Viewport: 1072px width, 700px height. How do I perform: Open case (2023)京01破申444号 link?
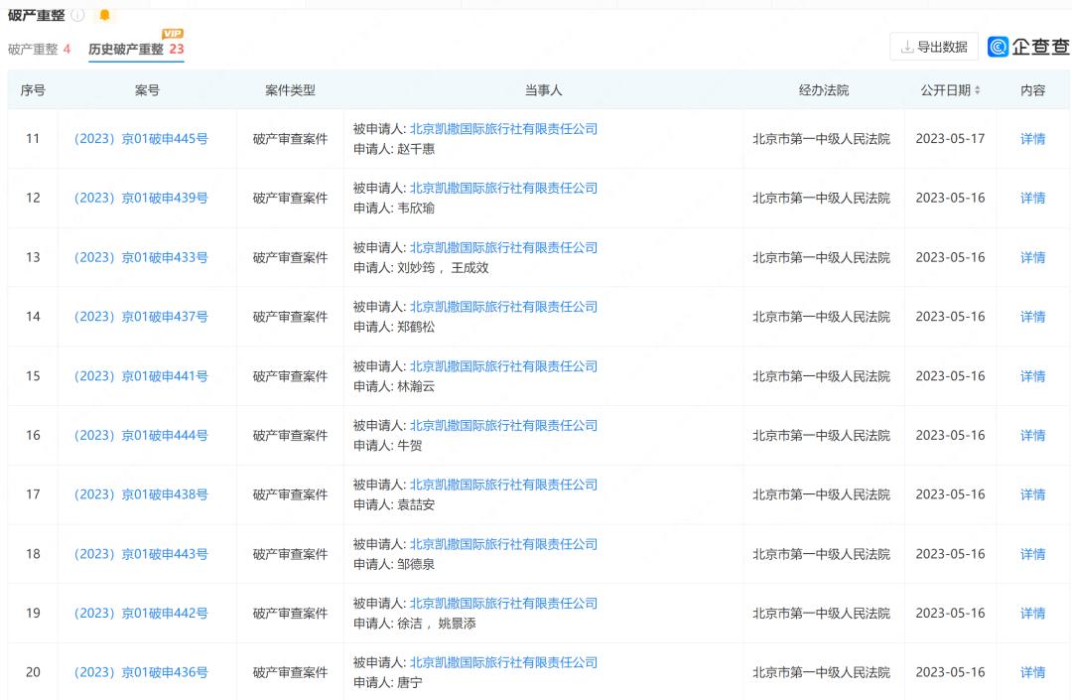coord(141,435)
